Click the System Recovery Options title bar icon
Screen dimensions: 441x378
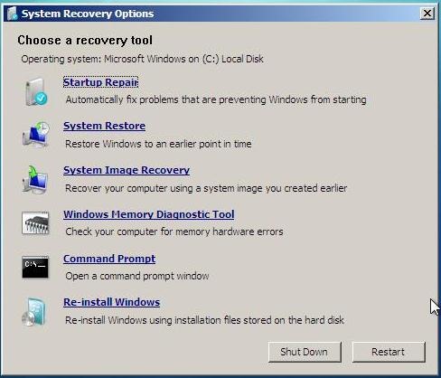click(13, 14)
